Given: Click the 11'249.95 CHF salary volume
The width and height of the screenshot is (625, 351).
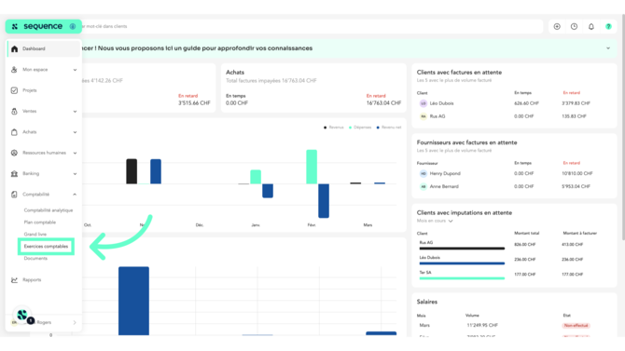Looking at the screenshot, I should click(482, 326).
